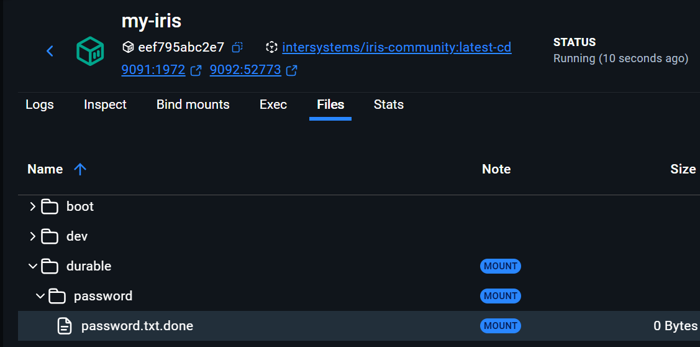The height and width of the screenshot is (347, 700).
Task: Open port 9091:1972 external link icon
Action: [196, 70]
